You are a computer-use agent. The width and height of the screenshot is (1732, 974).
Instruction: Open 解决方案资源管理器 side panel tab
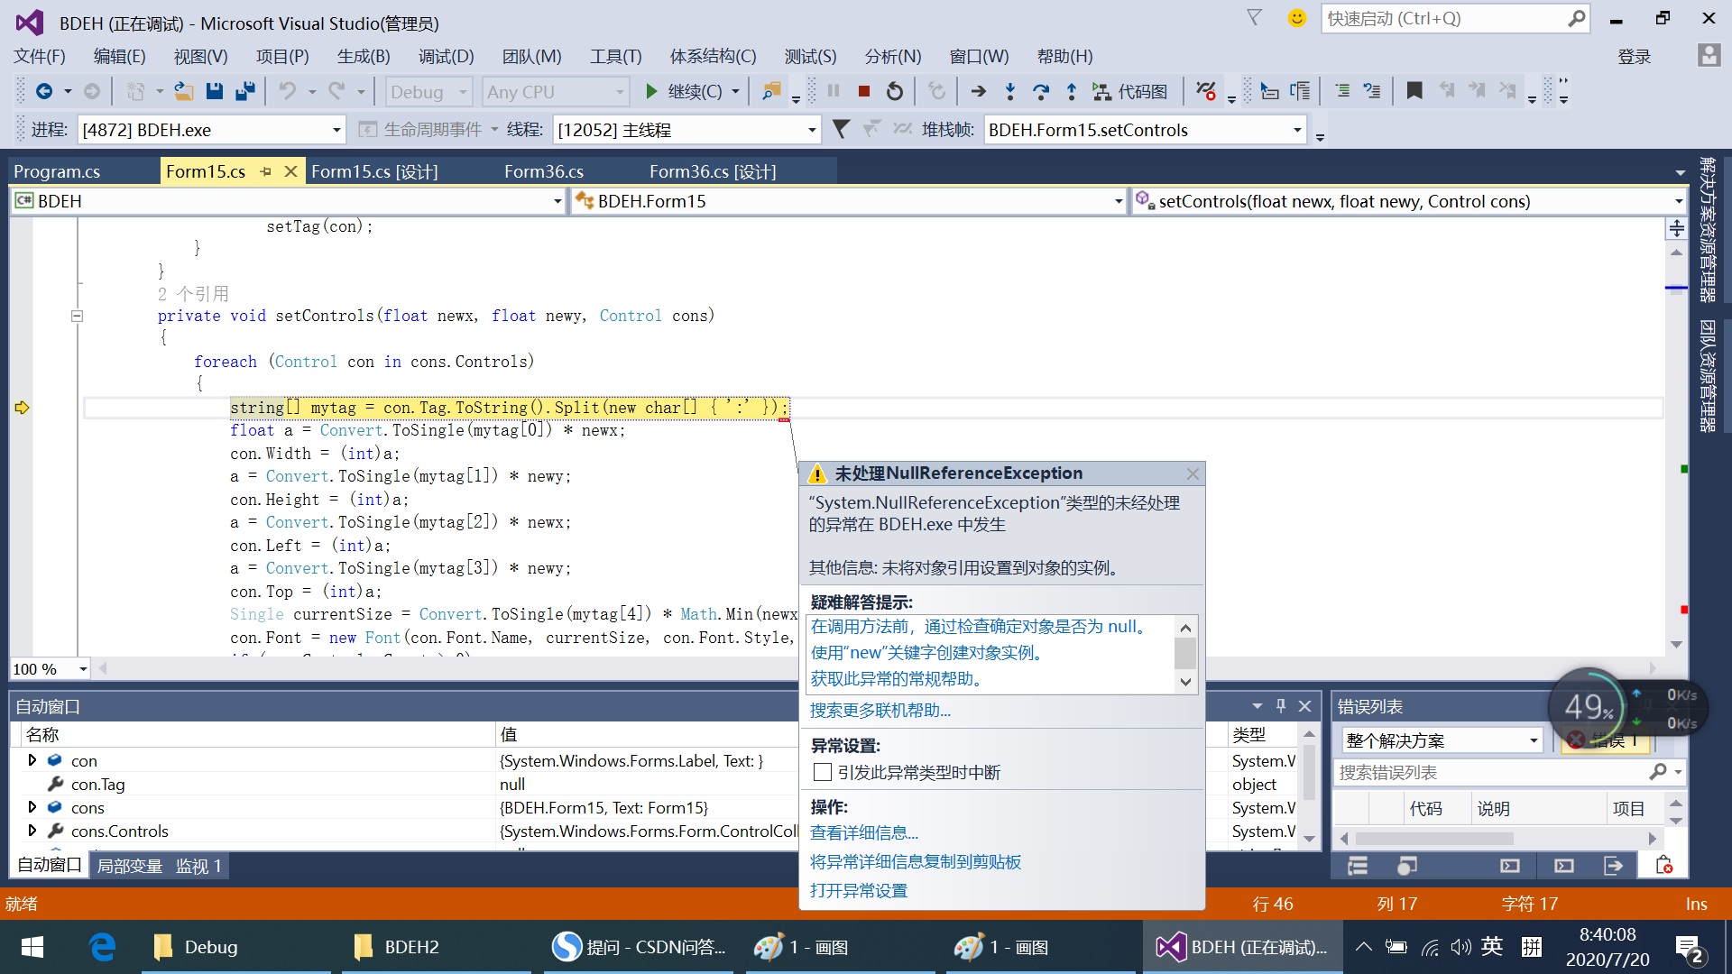pyautogui.click(x=1708, y=229)
